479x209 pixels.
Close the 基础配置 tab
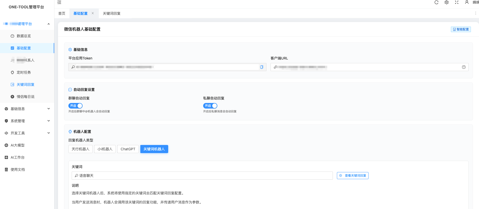(93, 13)
